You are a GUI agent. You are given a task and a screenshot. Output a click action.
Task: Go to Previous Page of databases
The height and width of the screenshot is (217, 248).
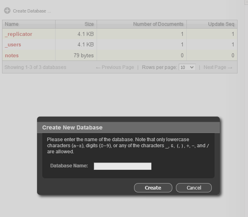click(x=115, y=67)
